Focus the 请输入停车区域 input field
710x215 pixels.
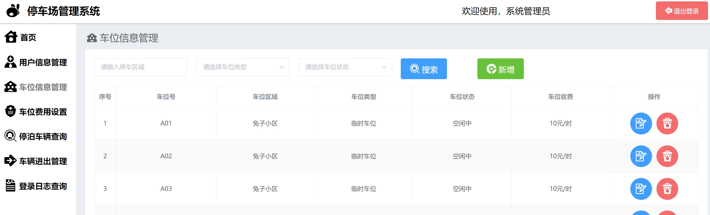pyautogui.click(x=141, y=67)
